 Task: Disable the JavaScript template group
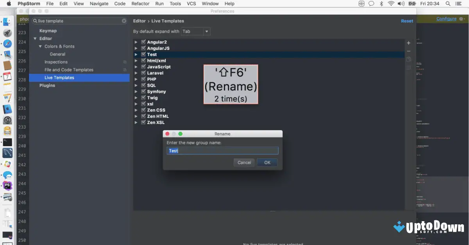coord(143,67)
